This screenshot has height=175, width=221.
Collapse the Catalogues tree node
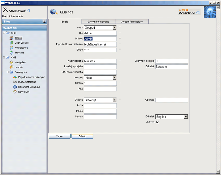click(x=8, y=72)
